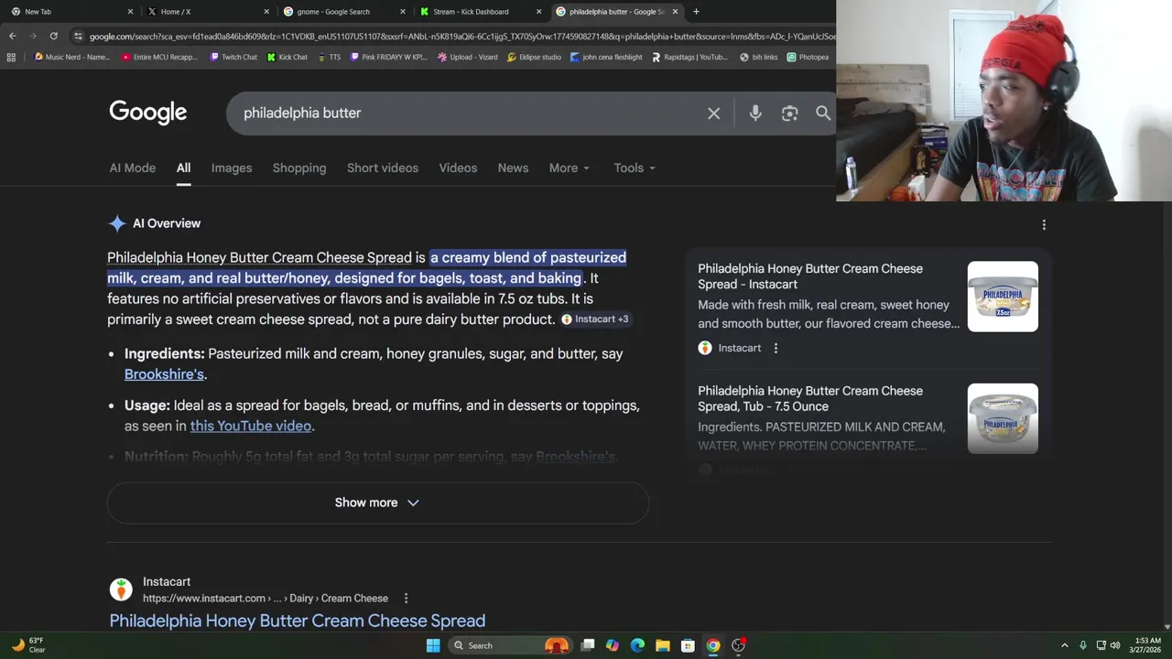
Task: Open three-dot menu beside Instacart search result
Action: 406,599
